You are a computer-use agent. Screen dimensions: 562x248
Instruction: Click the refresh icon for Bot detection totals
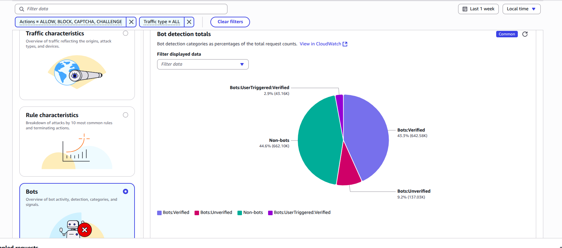coord(525,34)
